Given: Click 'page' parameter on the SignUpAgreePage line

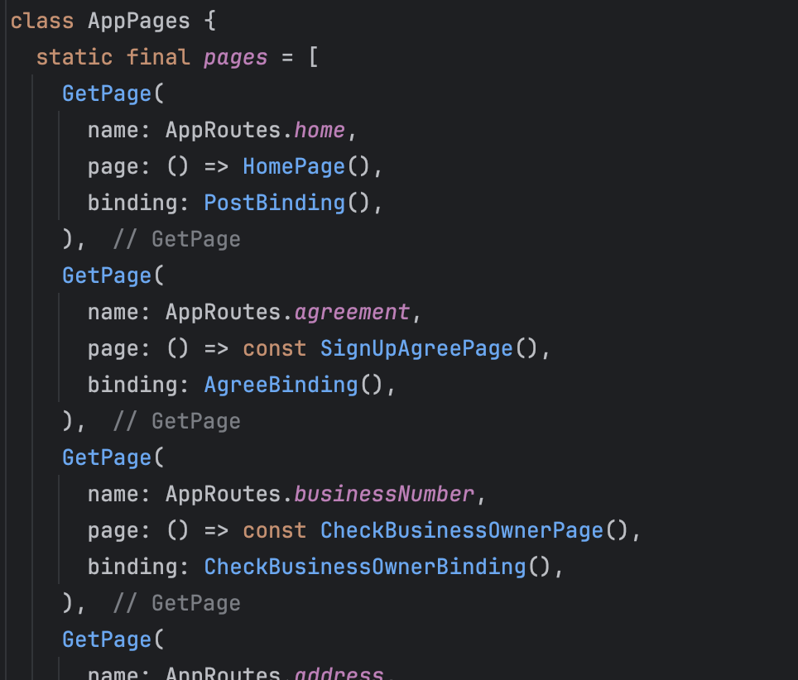Looking at the screenshot, I should point(113,350).
